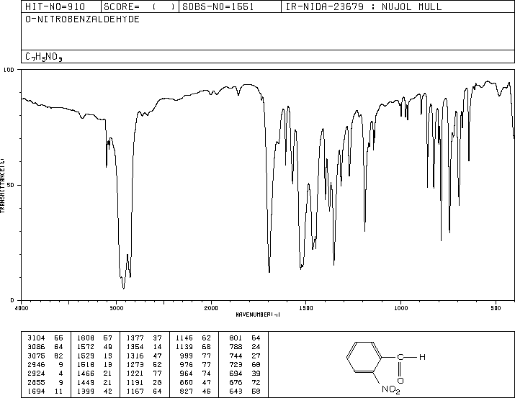The height and width of the screenshot is (398, 515).
Task: Select the 827 entry in the table
Action: coord(187,391)
